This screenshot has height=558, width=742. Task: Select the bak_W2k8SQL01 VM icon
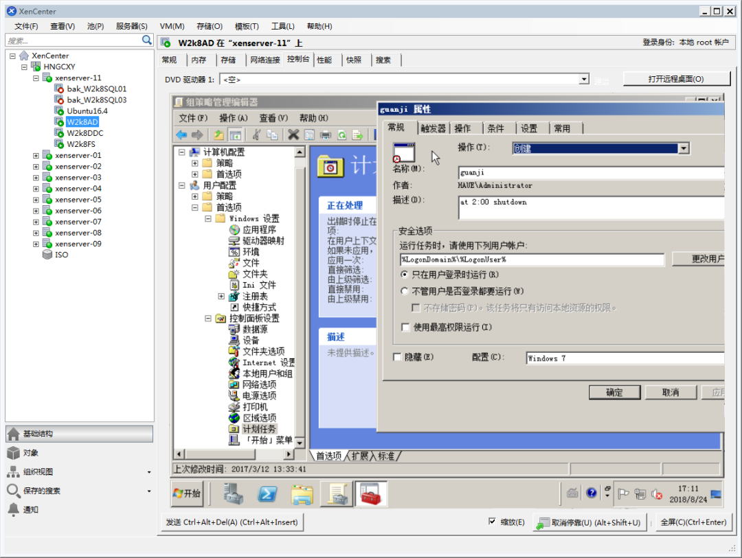pos(59,89)
